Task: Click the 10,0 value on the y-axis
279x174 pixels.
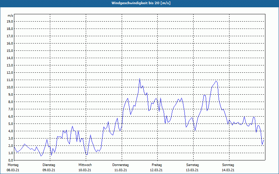Action: (x=10, y=87)
